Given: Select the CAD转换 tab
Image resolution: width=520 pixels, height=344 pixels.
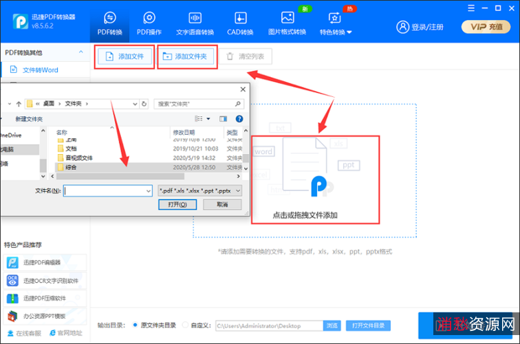Looking at the screenshot, I should tap(240, 23).
